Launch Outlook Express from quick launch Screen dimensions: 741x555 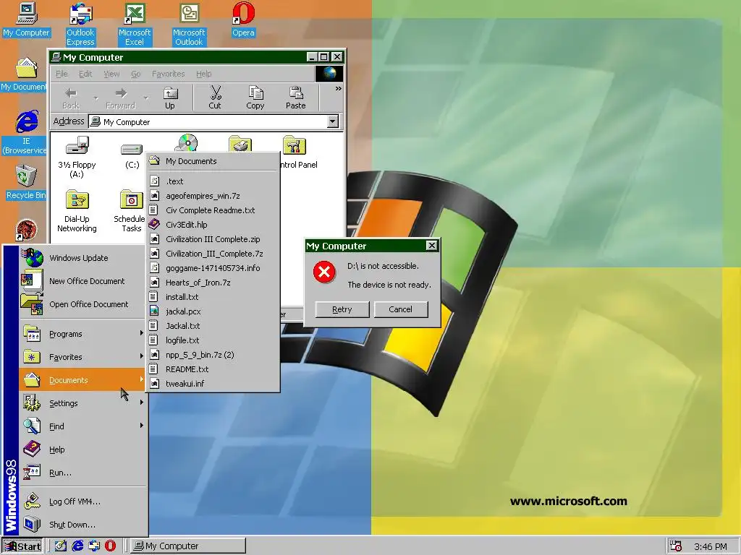[x=94, y=546]
